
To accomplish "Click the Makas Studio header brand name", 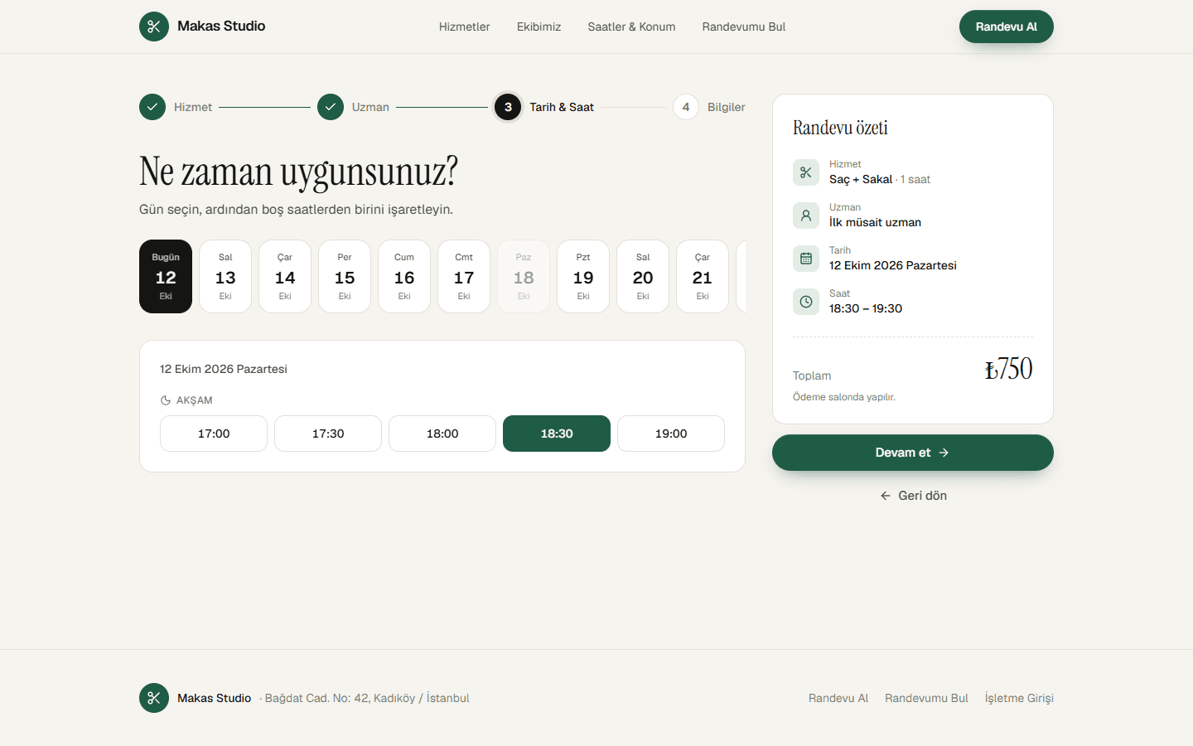I will [x=221, y=27].
